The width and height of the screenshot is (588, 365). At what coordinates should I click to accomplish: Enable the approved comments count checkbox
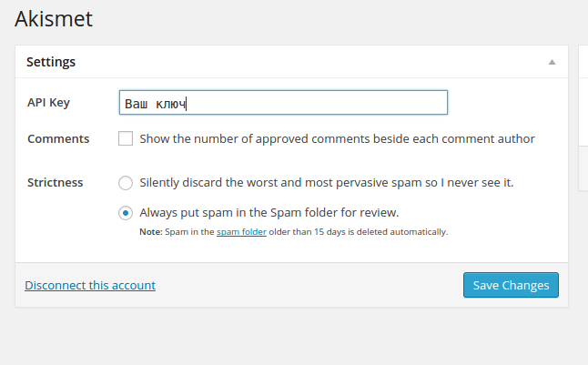coord(126,139)
